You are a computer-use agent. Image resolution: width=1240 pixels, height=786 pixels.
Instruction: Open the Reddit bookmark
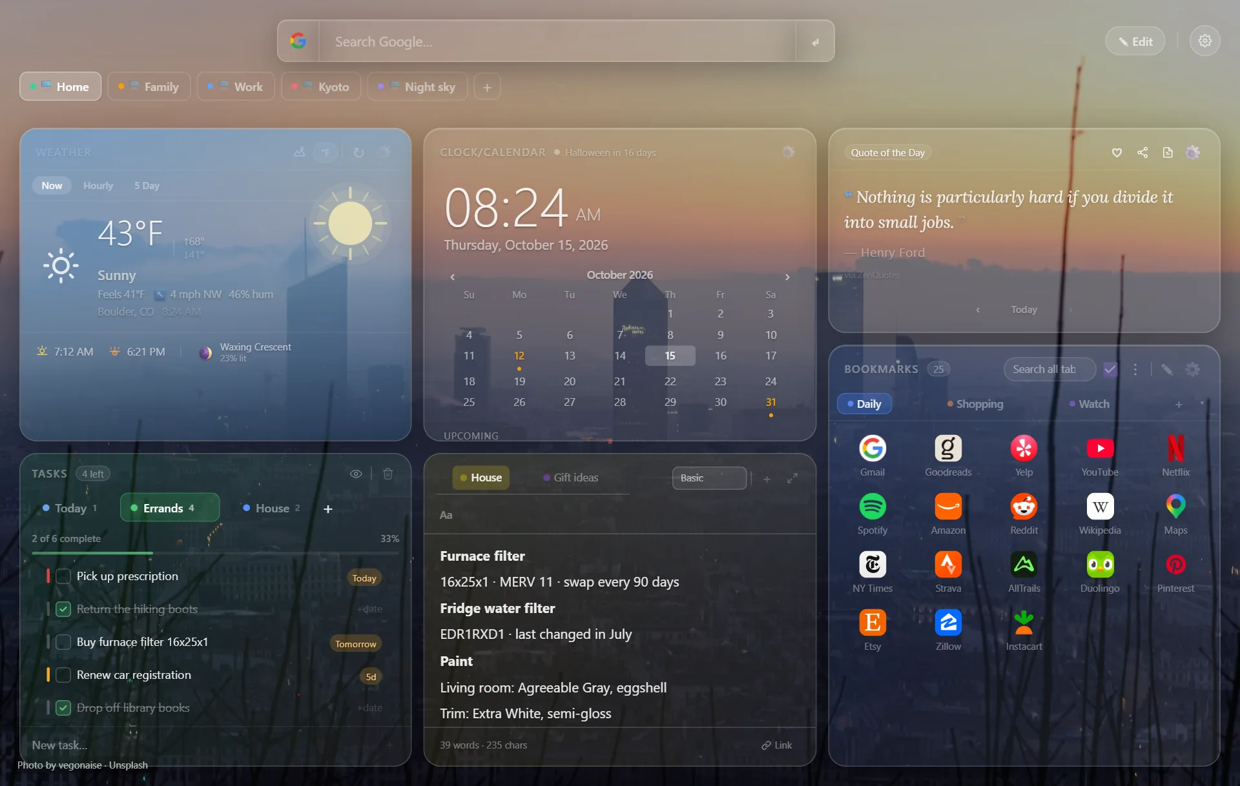click(1024, 514)
